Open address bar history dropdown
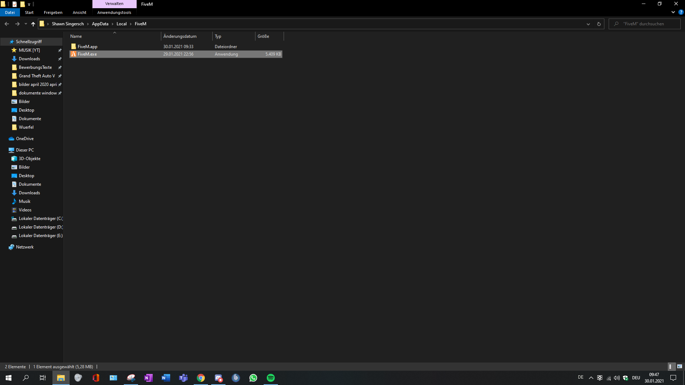The height and width of the screenshot is (385, 685). pos(588,24)
